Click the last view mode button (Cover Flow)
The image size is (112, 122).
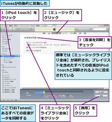(88, 29)
